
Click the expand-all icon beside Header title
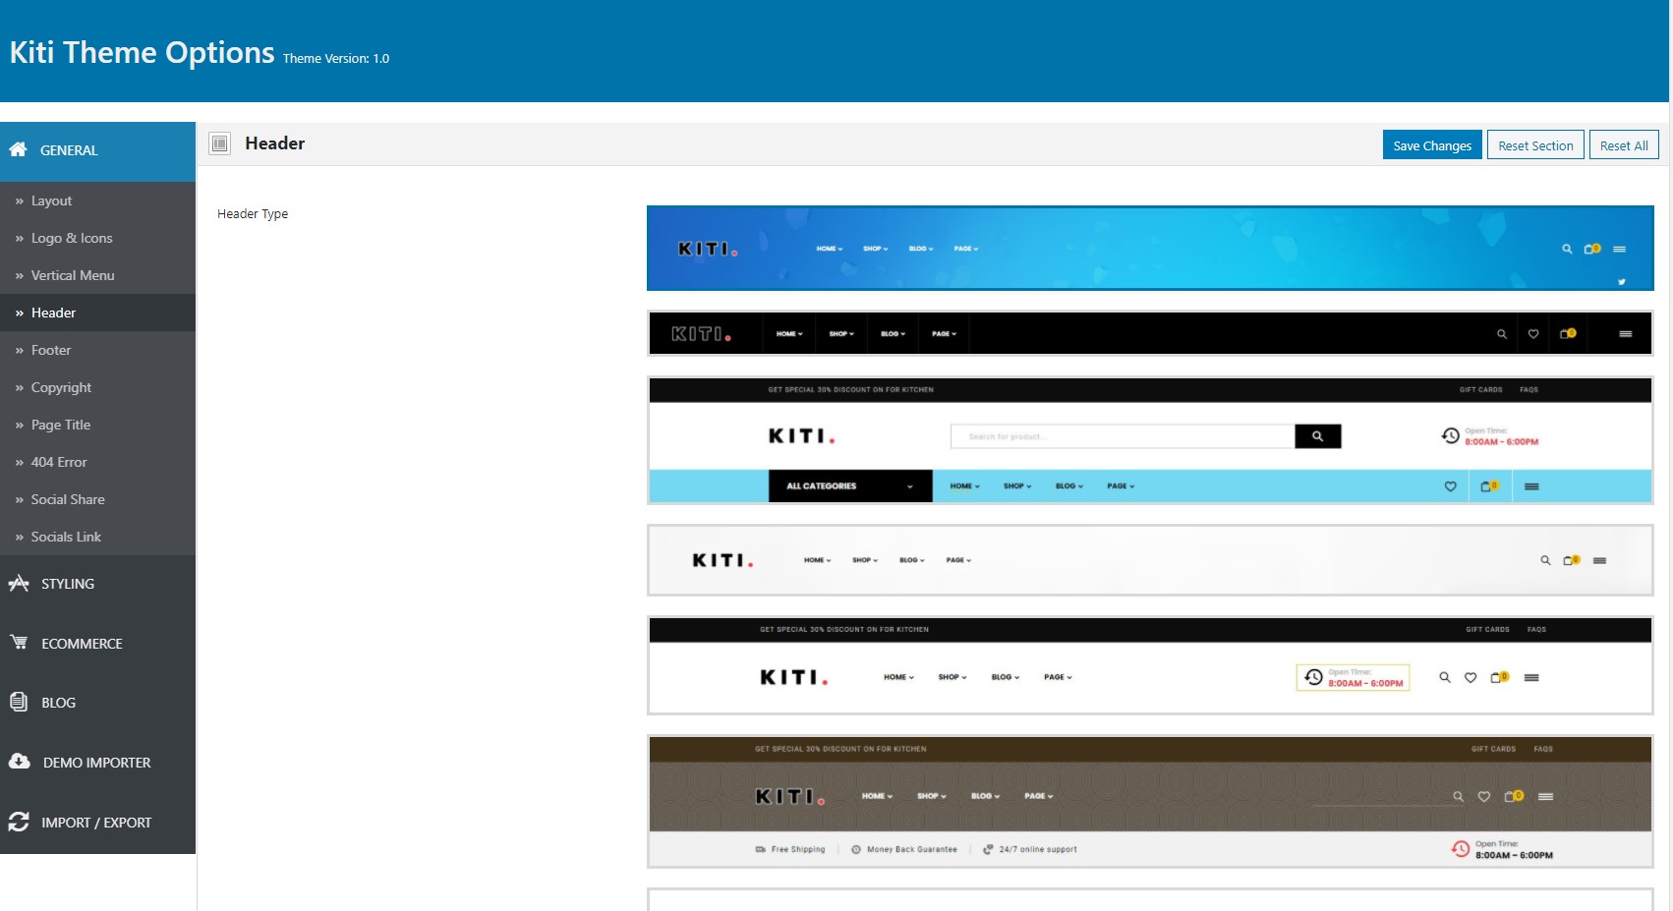point(220,143)
